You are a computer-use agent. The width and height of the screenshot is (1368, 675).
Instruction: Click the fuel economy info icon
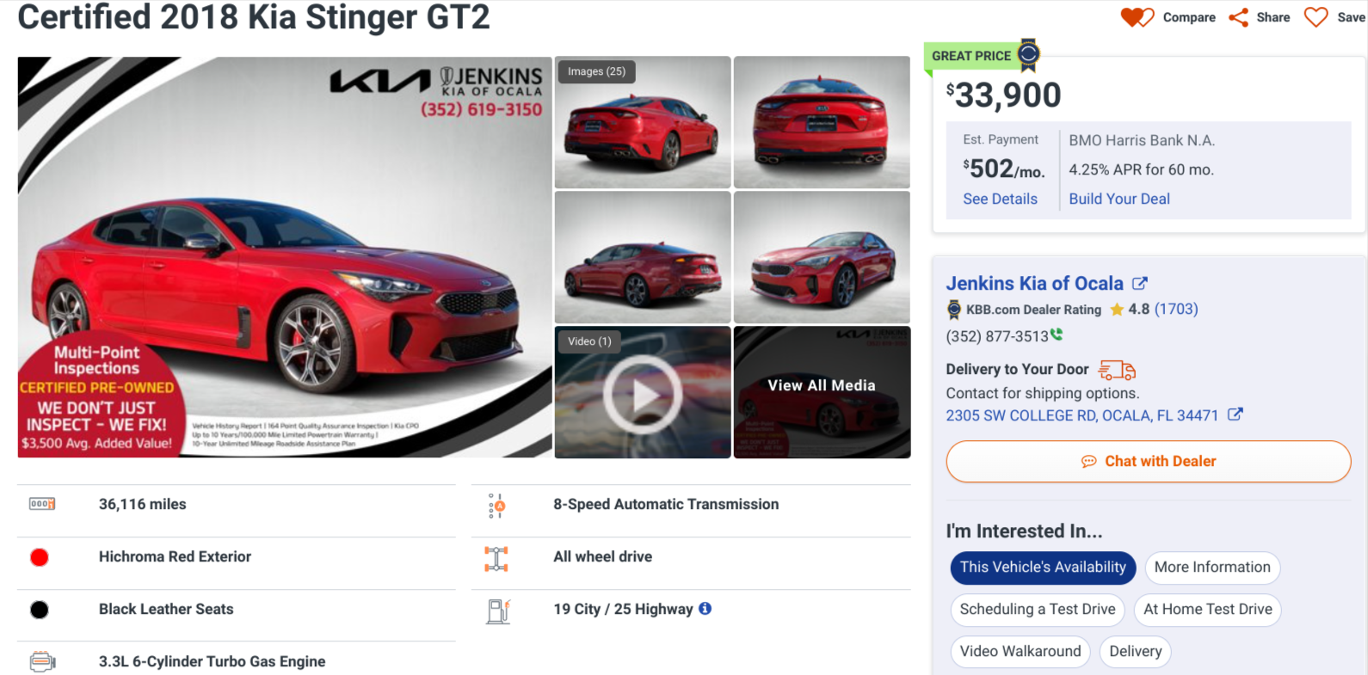pyautogui.click(x=705, y=608)
